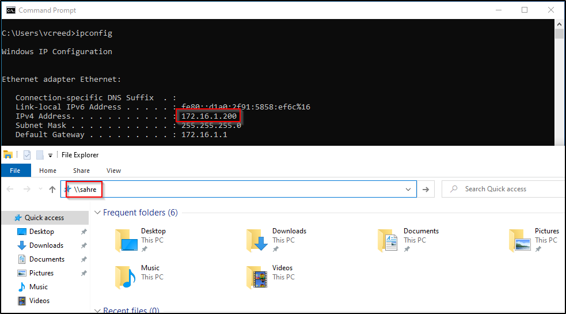The image size is (566, 314).
Task: Click the Subnet Mask 255.255.255.0 value
Action: (211, 126)
